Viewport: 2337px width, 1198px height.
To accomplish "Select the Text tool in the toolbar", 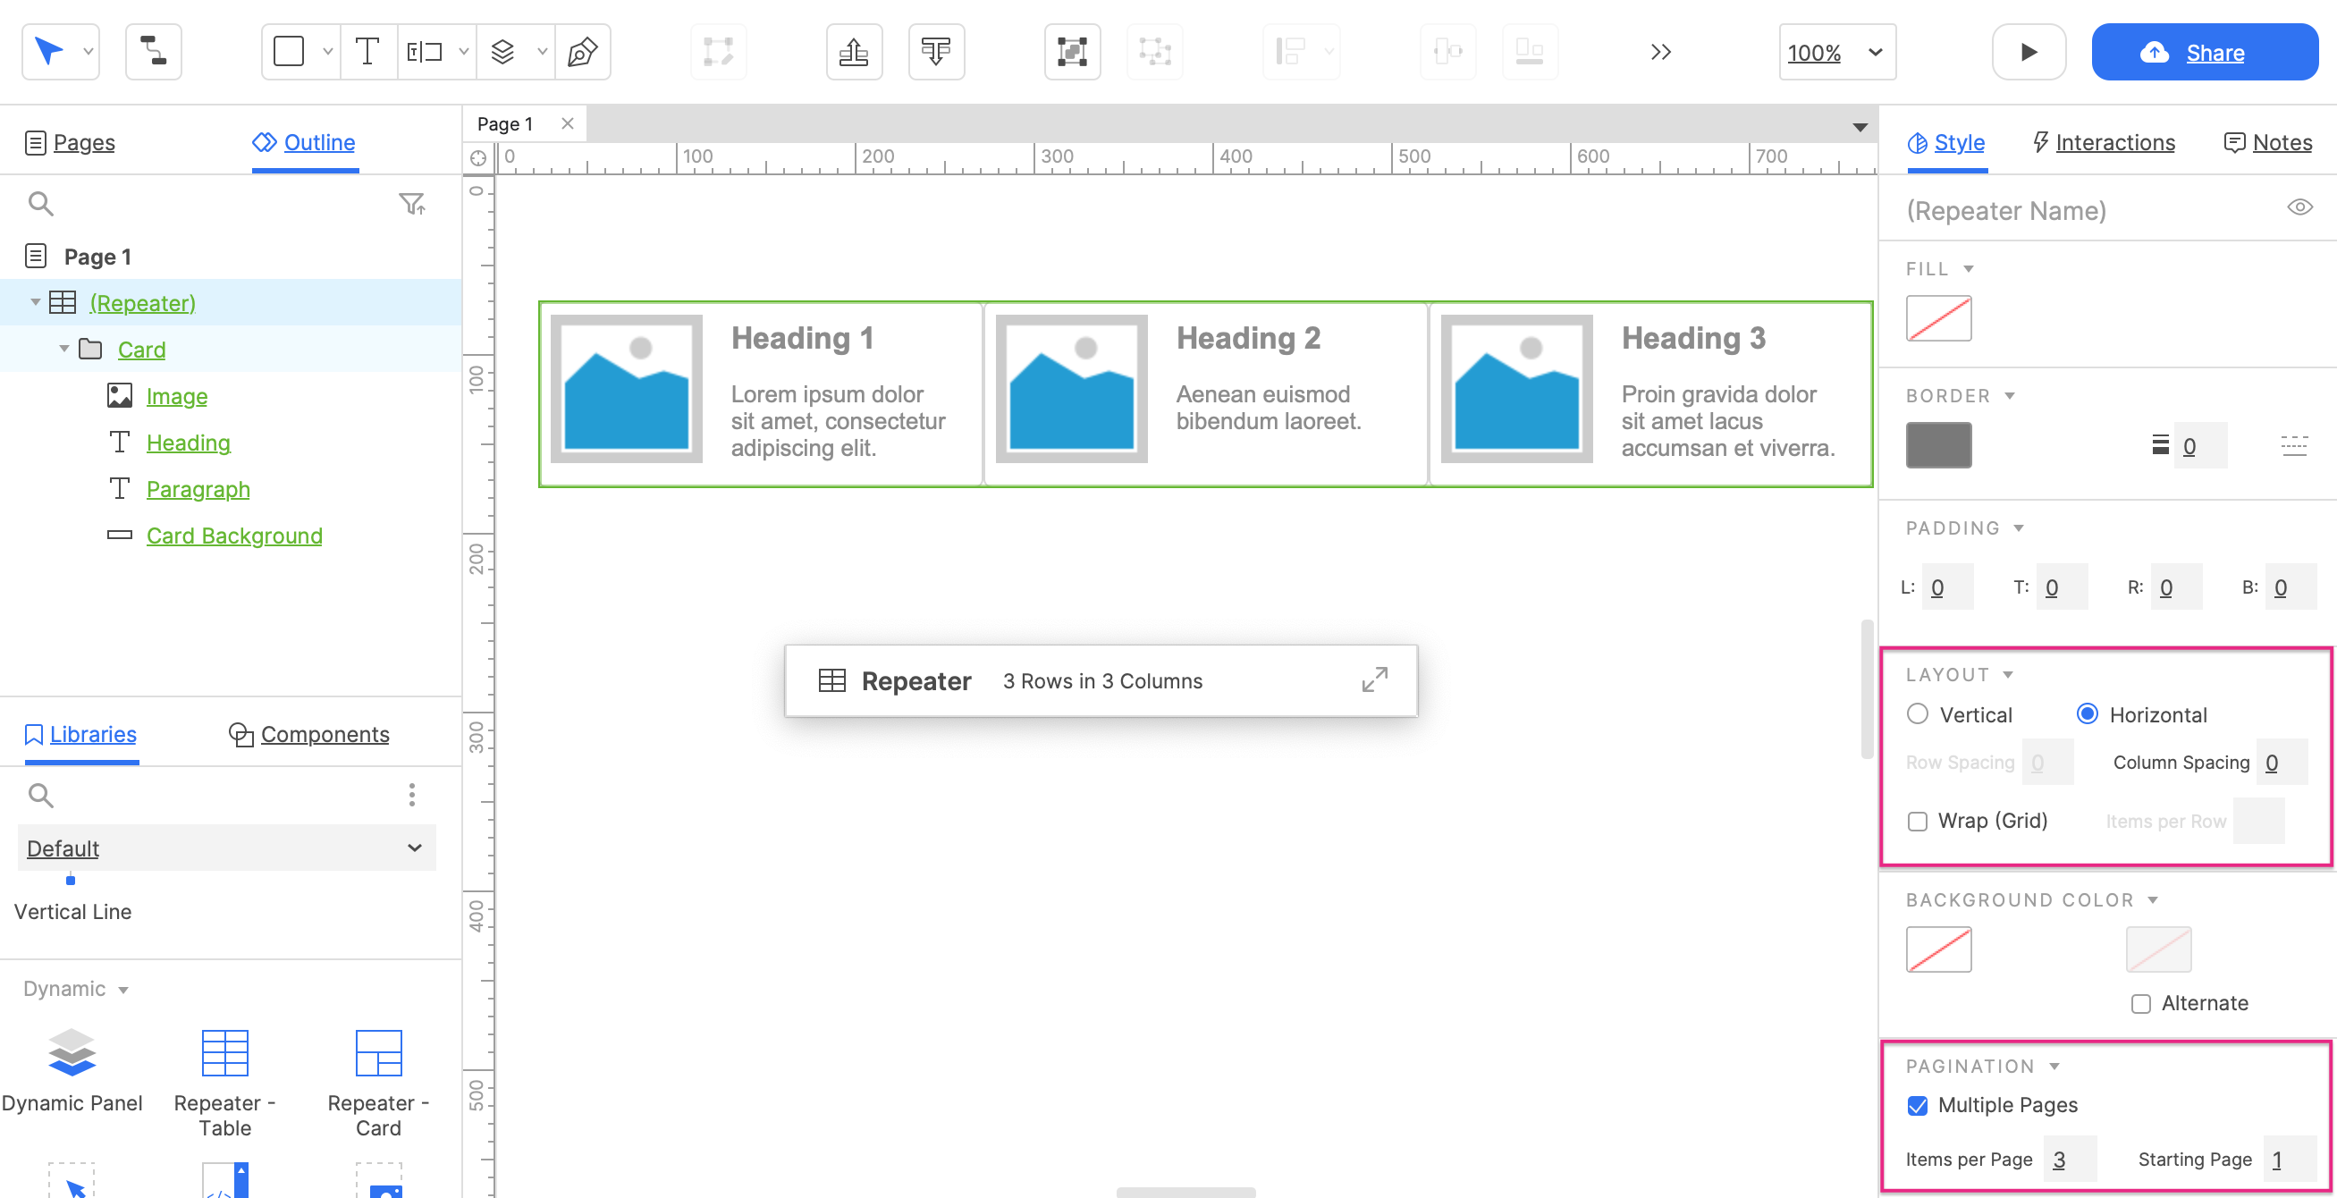I will 367,52.
